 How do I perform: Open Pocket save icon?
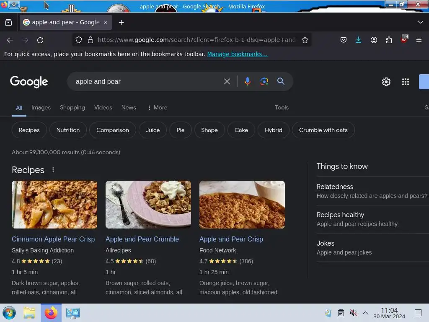coord(344,40)
